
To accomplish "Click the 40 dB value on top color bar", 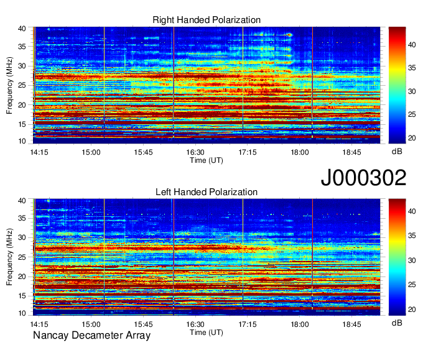I will click(412, 45).
